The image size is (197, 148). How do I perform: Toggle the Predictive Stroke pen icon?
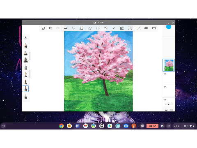coord(114,28)
